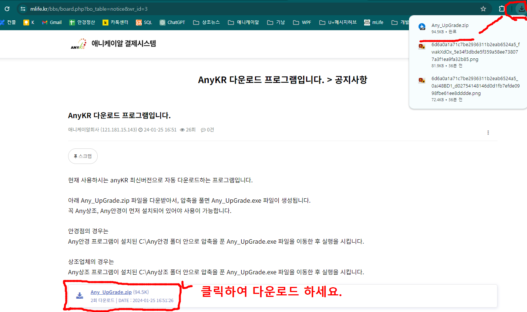
Task: Click the address bar URL field
Action: click(x=252, y=9)
